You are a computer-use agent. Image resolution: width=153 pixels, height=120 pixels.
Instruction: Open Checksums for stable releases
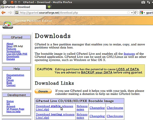coord(115,108)
